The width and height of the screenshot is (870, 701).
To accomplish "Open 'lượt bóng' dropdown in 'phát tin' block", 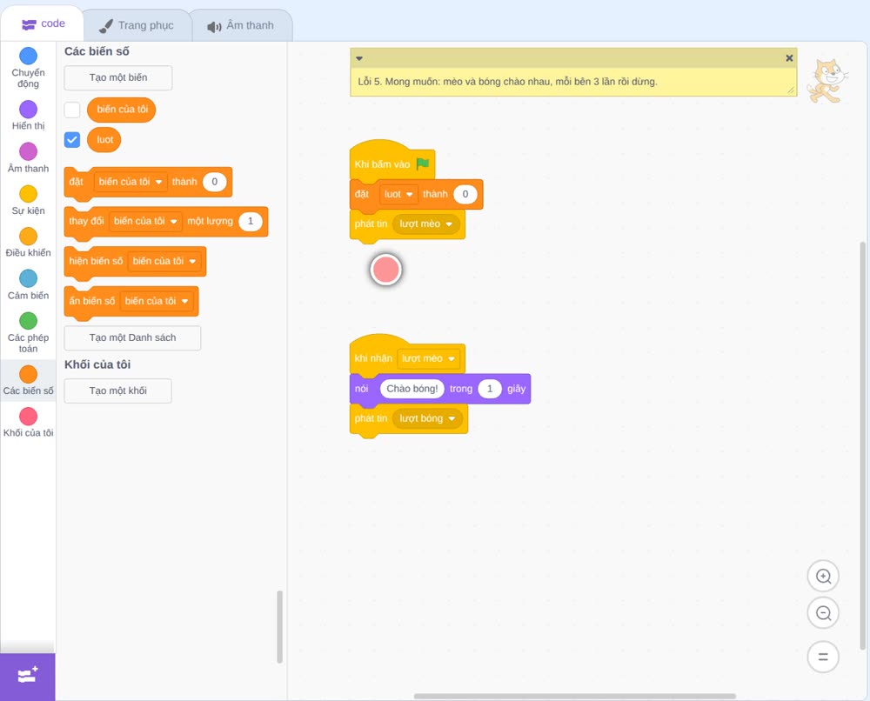I will (427, 418).
